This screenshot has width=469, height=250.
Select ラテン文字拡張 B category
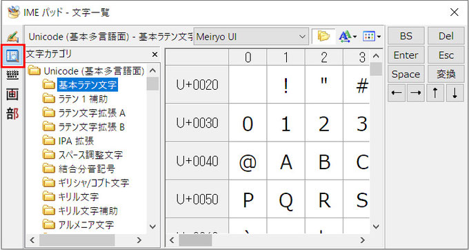pos(92,127)
